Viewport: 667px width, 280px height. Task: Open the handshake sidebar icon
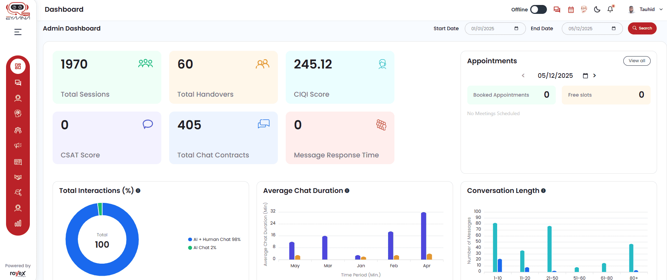point(18,177)
